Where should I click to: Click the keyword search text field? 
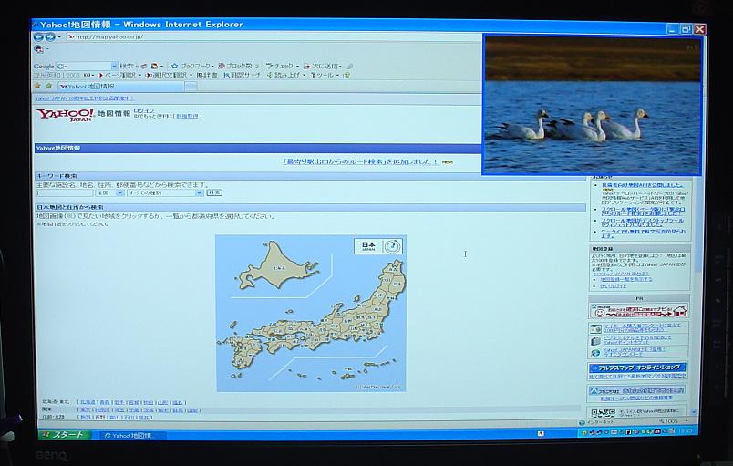pos(65,192)
